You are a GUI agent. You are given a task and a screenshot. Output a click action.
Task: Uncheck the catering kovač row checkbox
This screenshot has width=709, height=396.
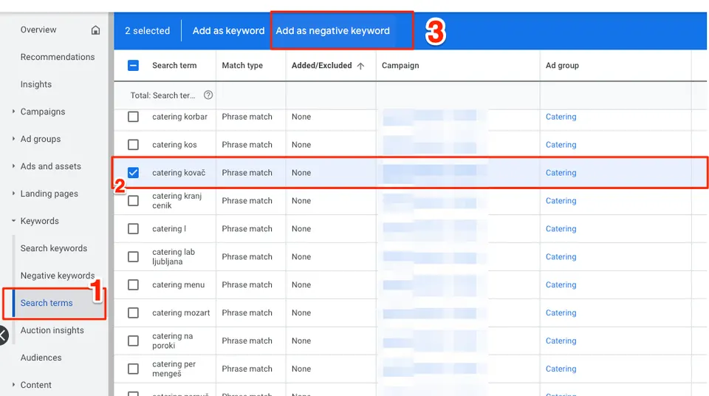[133, 173]
